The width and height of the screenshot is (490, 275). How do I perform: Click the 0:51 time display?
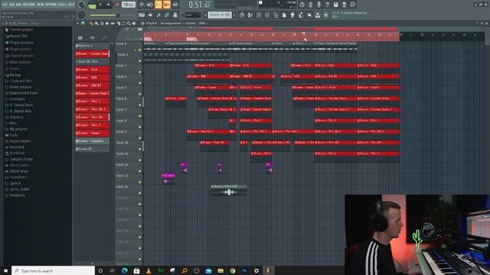(199, 5)
